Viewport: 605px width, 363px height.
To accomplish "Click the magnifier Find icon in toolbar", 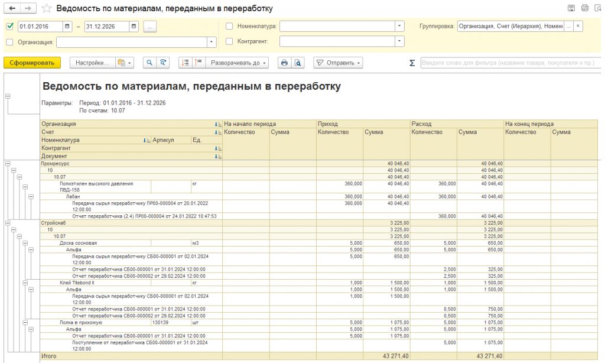I will coord(149,63).
